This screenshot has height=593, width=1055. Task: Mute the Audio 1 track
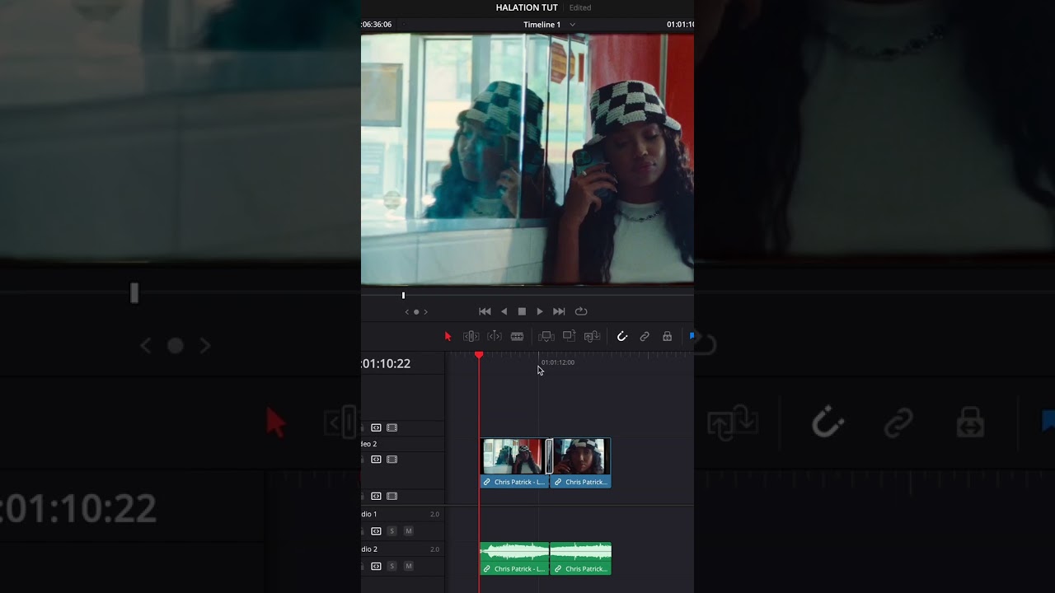[408, 531]
